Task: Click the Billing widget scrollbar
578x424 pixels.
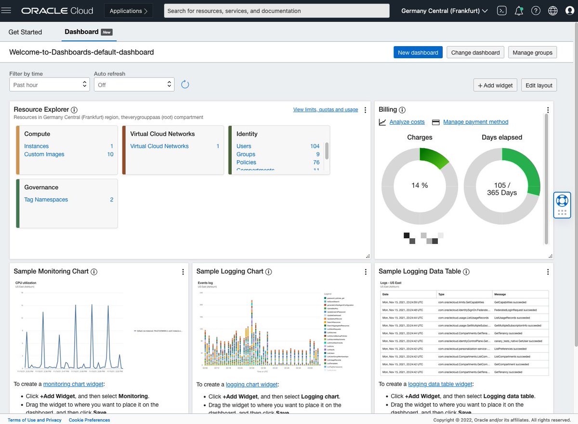Action: click(546, 179)
